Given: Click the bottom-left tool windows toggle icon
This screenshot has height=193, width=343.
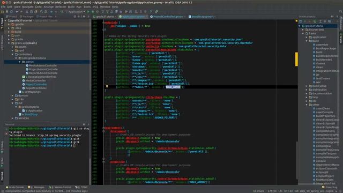Looking at the screenshot, I should click(x=2, y=191).
